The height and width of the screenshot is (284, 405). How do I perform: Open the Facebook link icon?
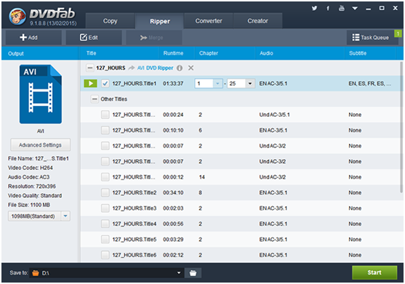(x=328, y=8)
